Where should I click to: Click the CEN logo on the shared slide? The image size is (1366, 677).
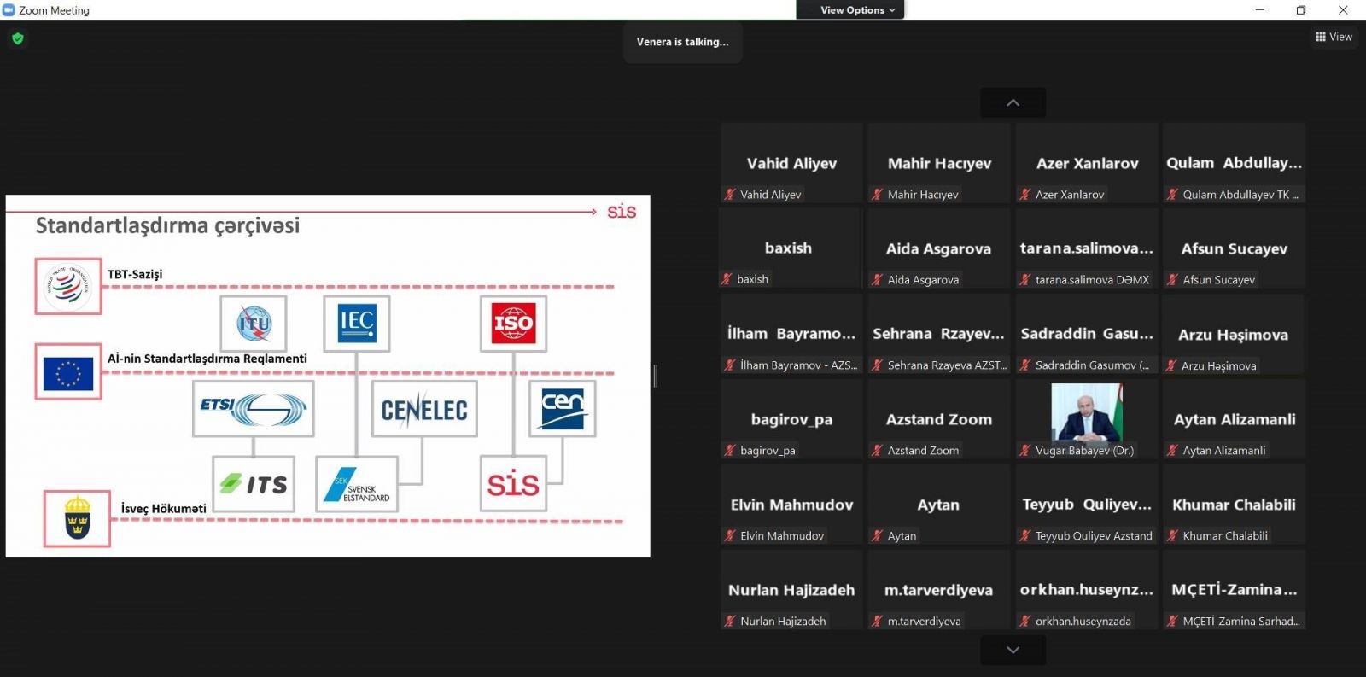click(563, 410)
